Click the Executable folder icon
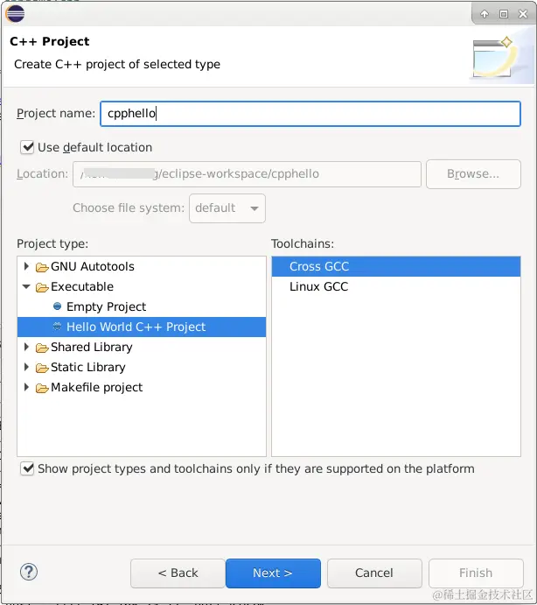 click(x=42, y=287)
